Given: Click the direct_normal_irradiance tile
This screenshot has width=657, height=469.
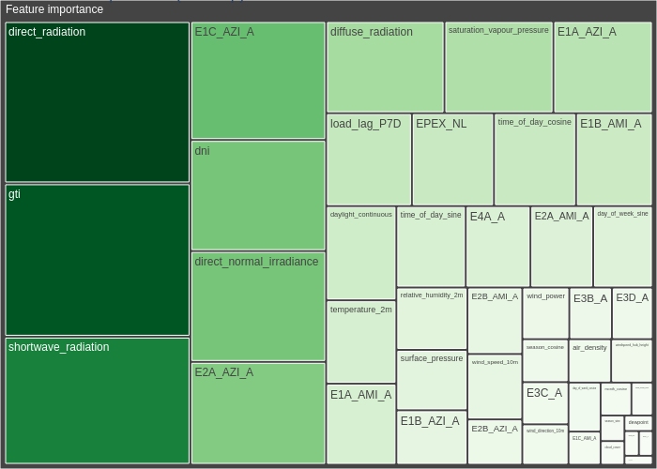Looking at the screenshot, I should pyautogui.click(x=258, y=307).
